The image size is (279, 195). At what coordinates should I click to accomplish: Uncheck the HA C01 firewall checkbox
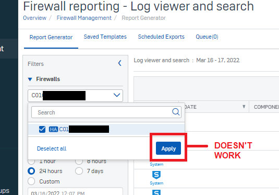click(x=42, y=129)
